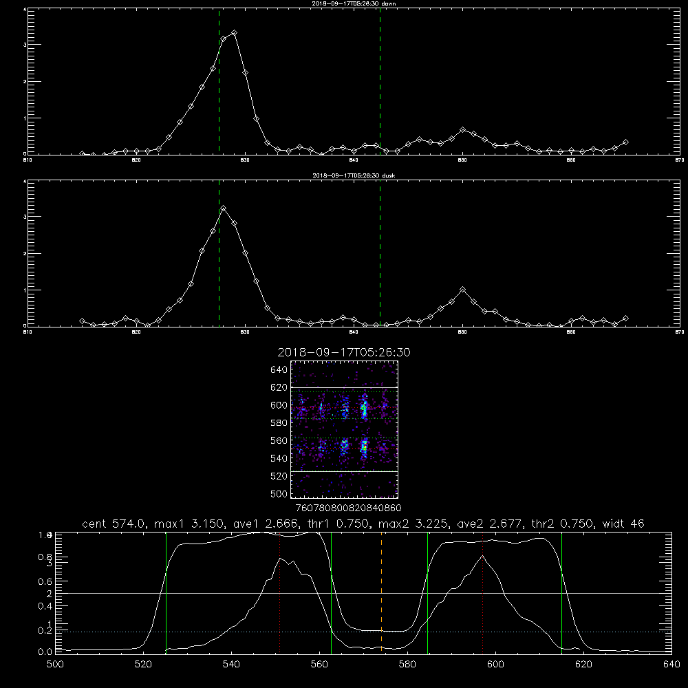Click the left green dashed line in dusk plot
Screen dimensions: 688x688
tap(219, 253)
